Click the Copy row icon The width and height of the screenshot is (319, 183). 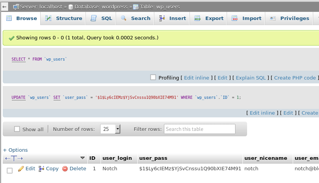41,169
